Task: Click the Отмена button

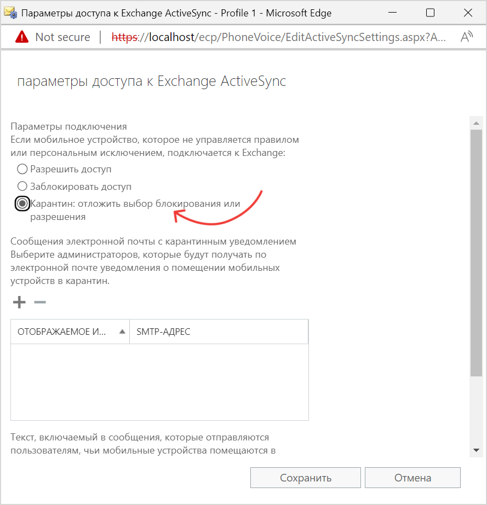Action: pyautogui.click(x=412, y=478)
